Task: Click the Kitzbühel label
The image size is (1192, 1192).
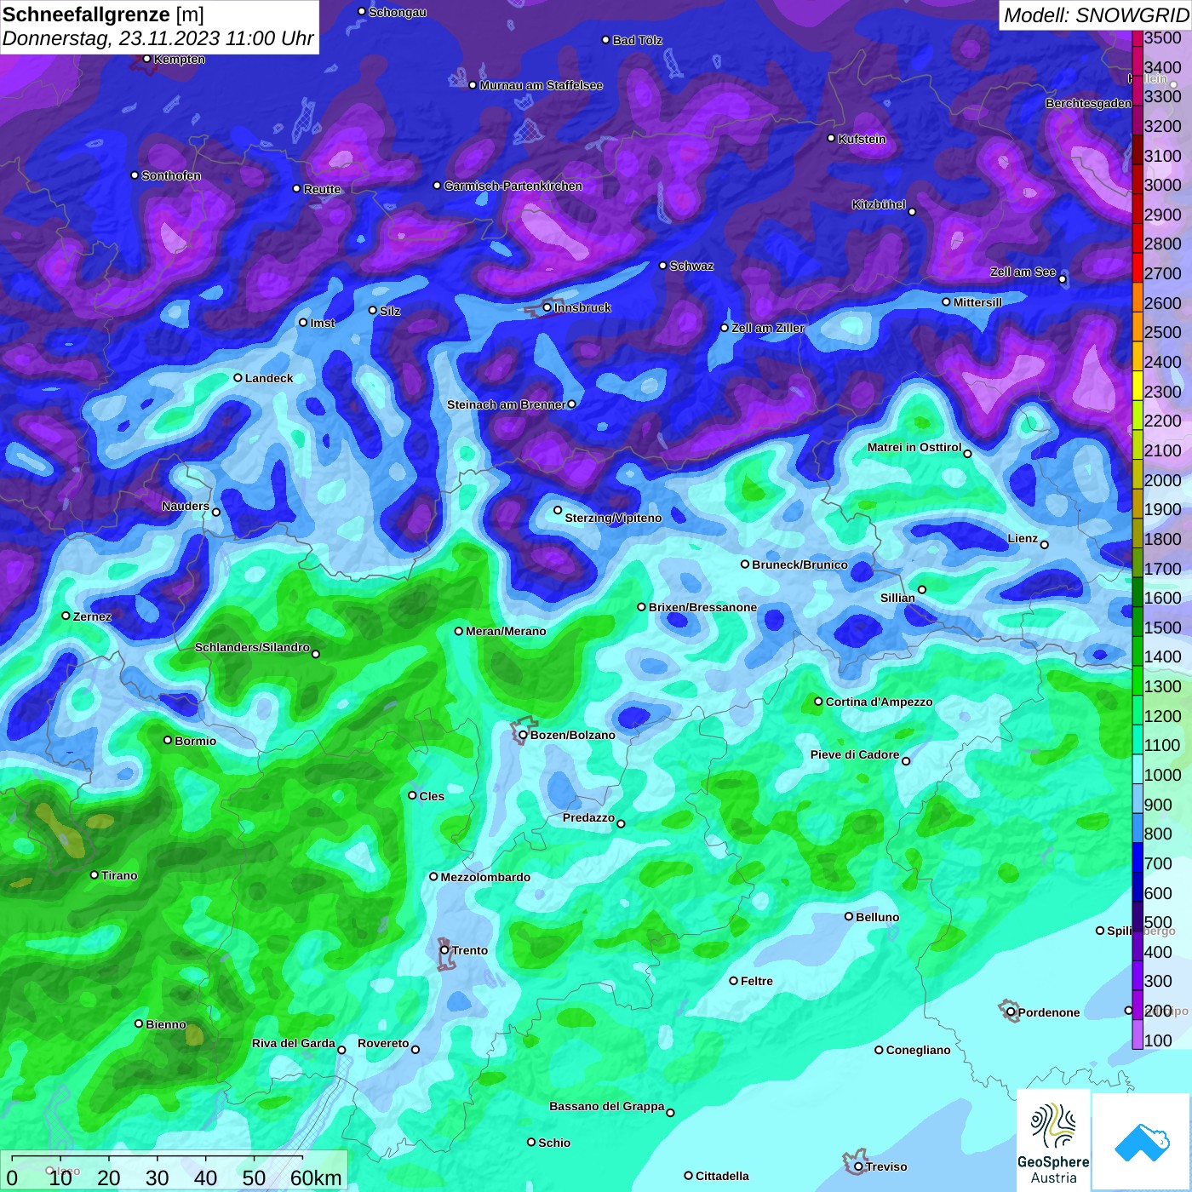Action: pyautogui.click(x=879, y=204)
